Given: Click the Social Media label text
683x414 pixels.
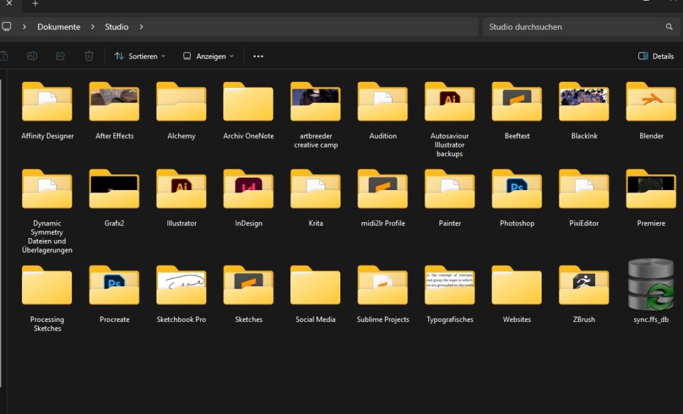Looking at the screenshot, I should (315, 319).
